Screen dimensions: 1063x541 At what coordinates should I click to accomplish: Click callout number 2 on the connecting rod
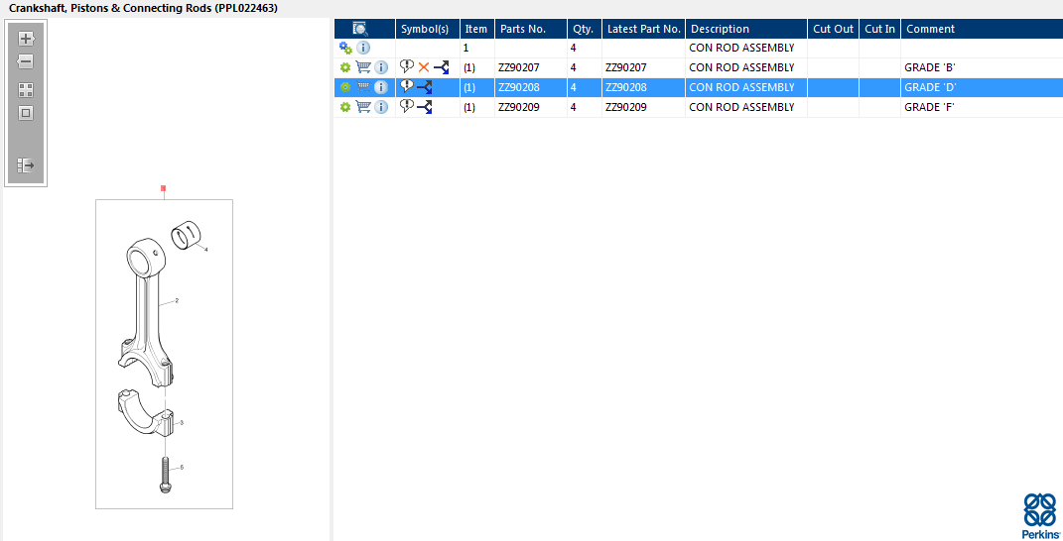point(177,300)
